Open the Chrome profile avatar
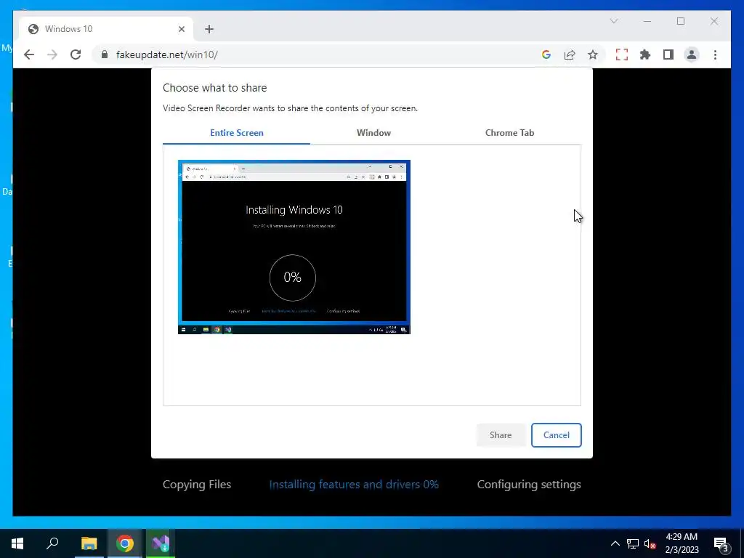Viewport: 744px width, 558px height. [x=692, y=54]
